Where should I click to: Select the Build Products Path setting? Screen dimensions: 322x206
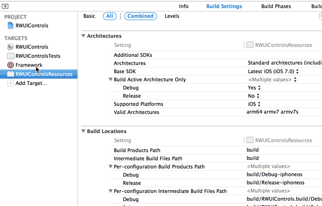tap(137, 150)
